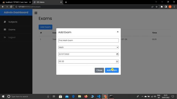Click the 00:15 time cell
The height and width of the screenshot is (99, 177).
coord(154,39)
